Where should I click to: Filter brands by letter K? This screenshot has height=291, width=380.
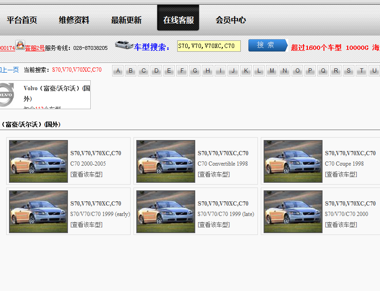[x=246, y=71]
